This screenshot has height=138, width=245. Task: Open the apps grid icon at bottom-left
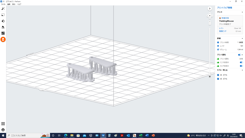click(3, 124)
